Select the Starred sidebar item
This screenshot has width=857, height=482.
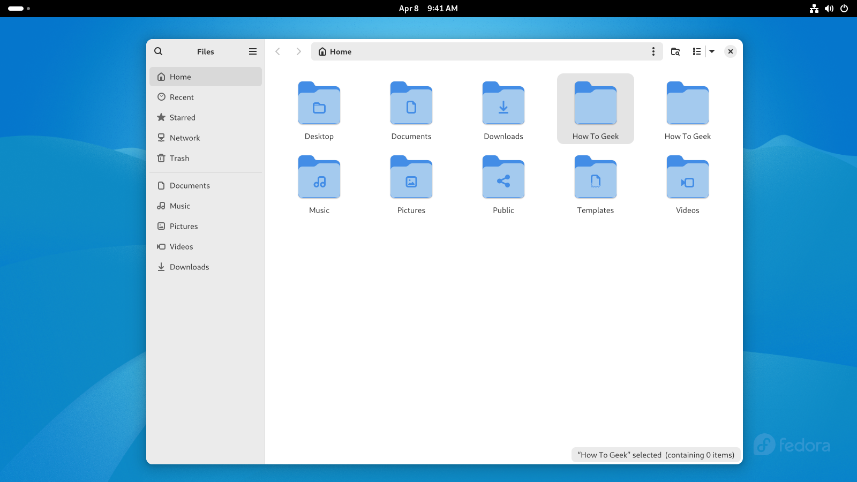[x=182, y=117]
